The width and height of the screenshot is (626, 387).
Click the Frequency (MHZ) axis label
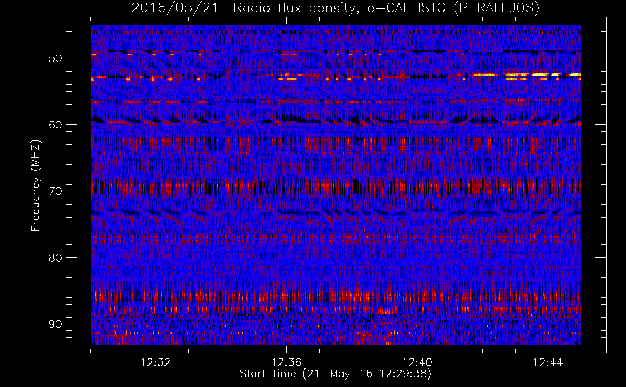click(x=36, y=186)
